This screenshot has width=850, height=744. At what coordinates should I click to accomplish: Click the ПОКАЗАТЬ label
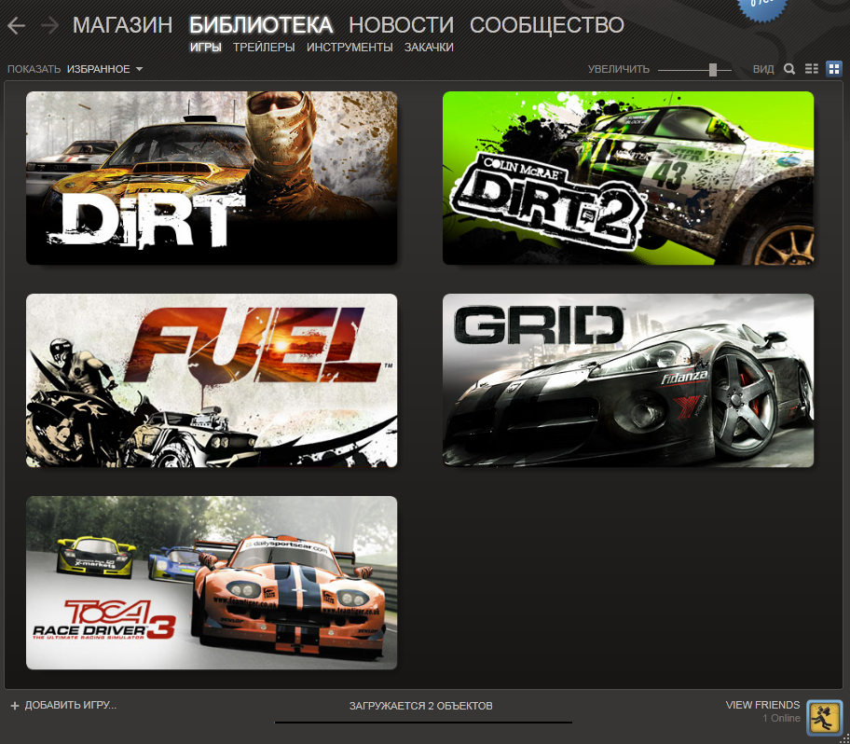pyautogui.click(x=34, y=69)
